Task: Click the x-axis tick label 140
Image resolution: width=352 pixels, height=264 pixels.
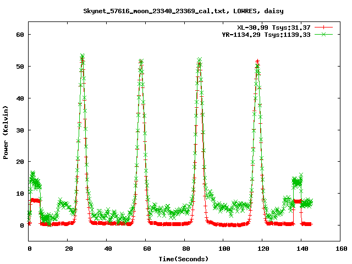Action: pyautogui.click(x=302, y=249)
